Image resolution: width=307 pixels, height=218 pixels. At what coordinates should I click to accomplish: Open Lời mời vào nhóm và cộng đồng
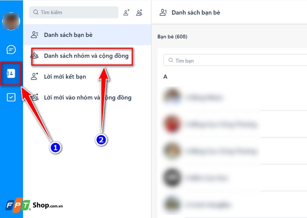87,97
